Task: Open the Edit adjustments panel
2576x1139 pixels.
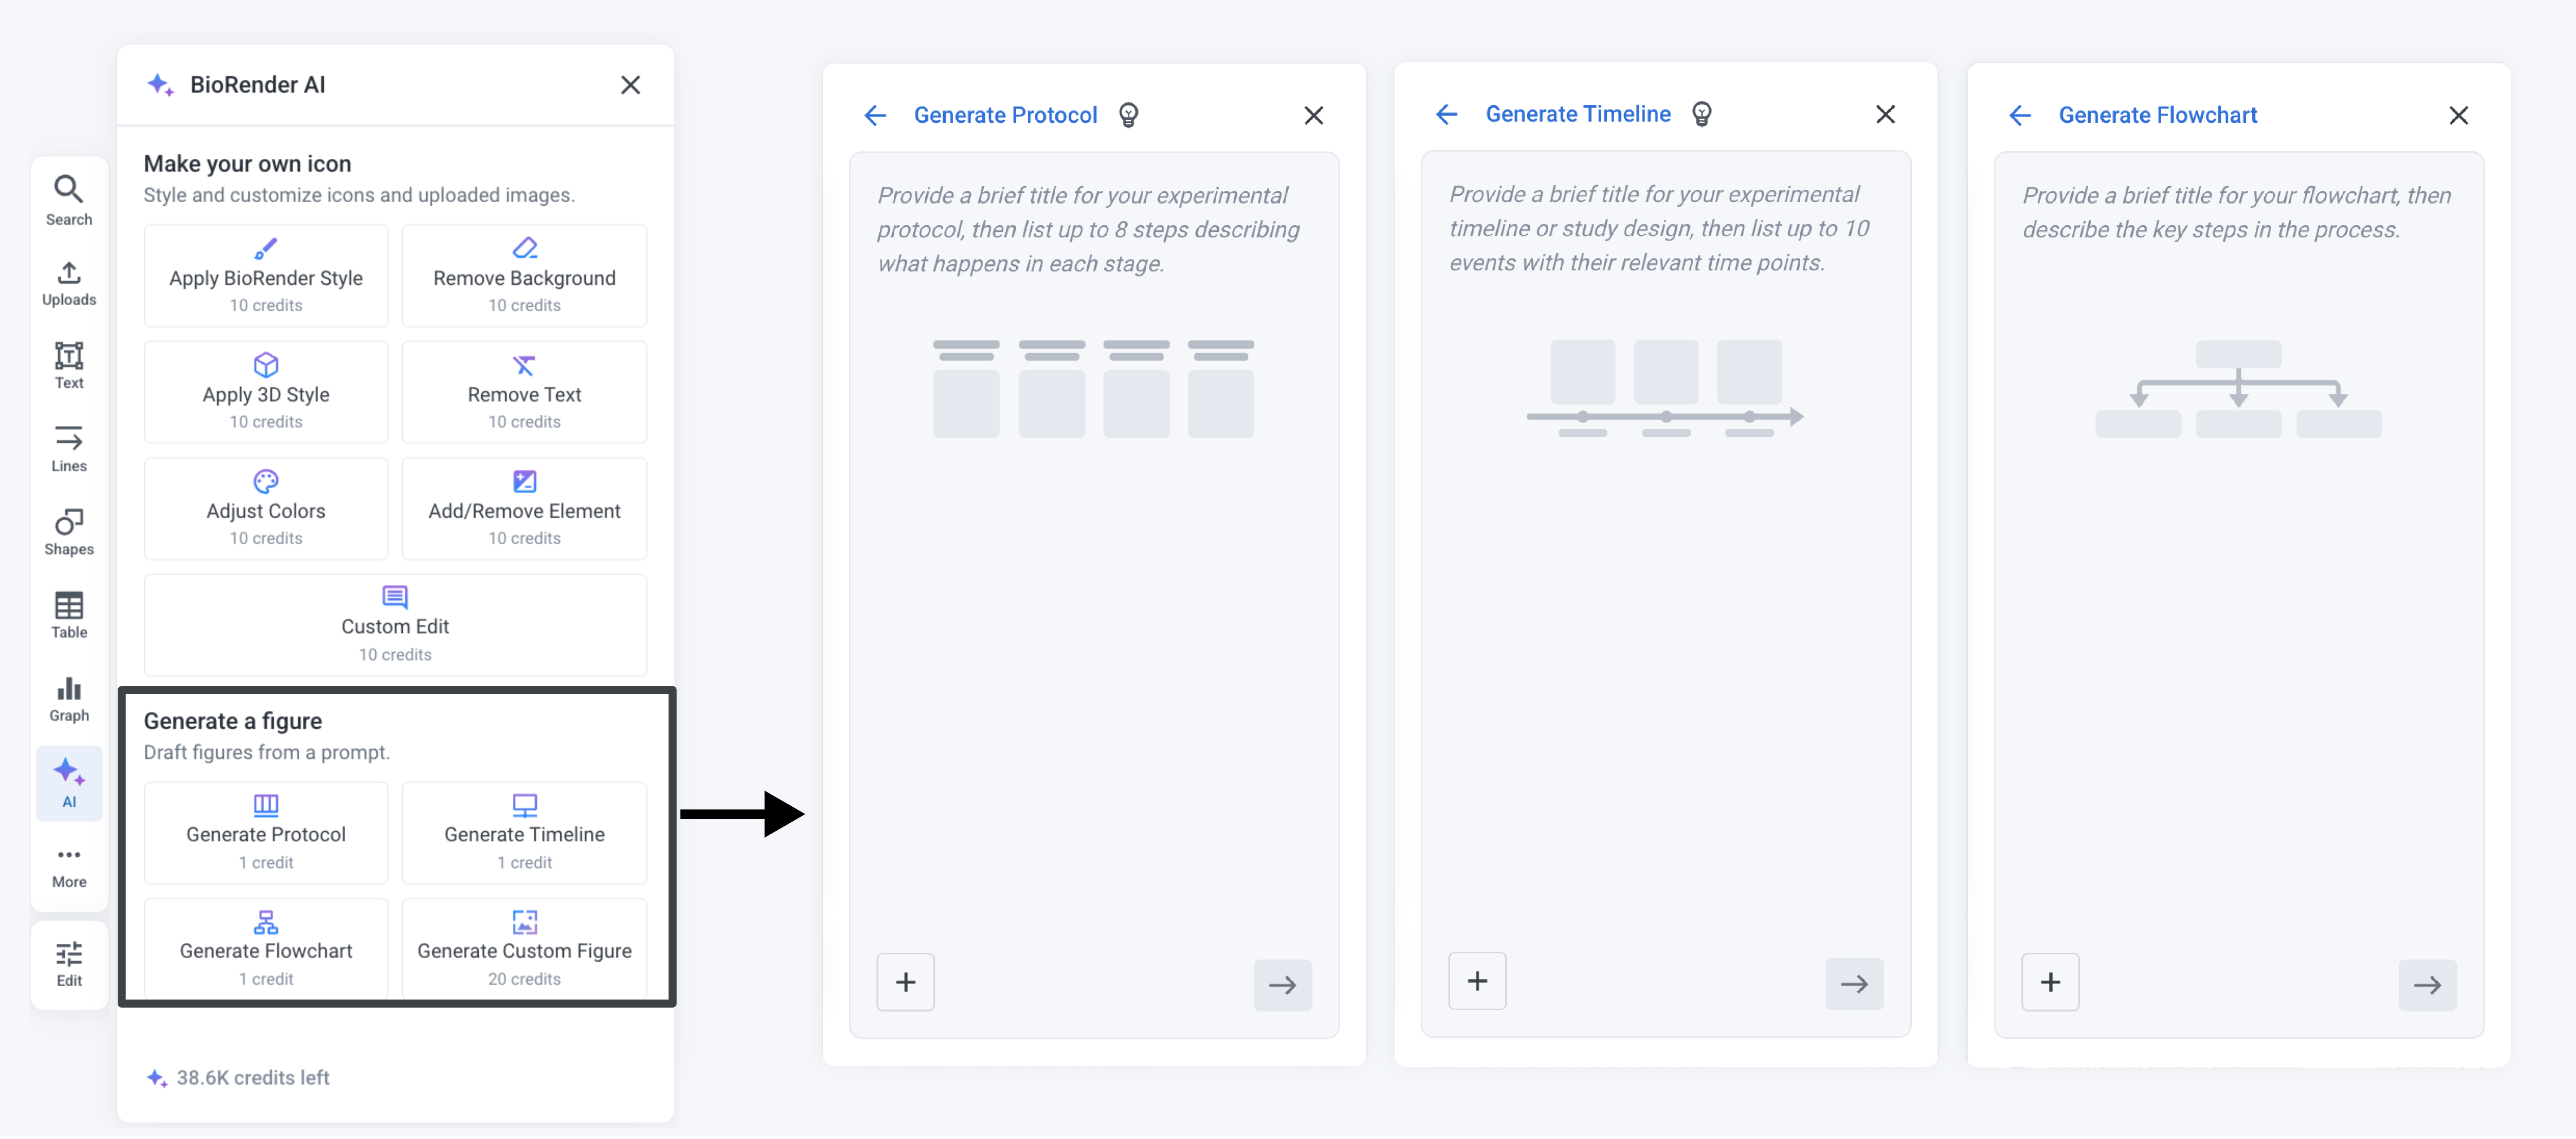Action: click(x=69, y=964)
